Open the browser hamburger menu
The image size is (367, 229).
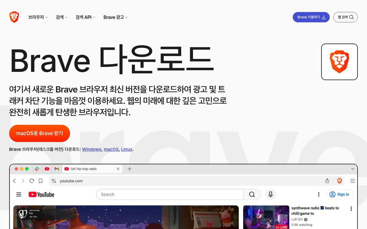[352, 181]
